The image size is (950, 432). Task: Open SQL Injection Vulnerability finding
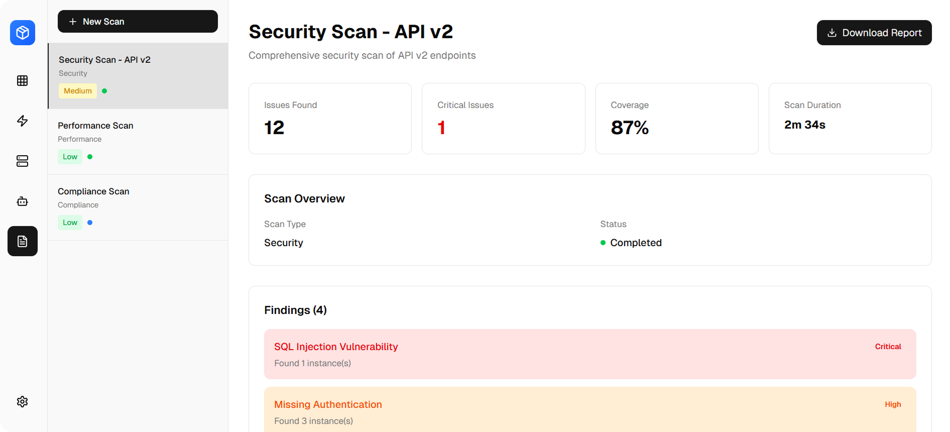pos(590,354)
